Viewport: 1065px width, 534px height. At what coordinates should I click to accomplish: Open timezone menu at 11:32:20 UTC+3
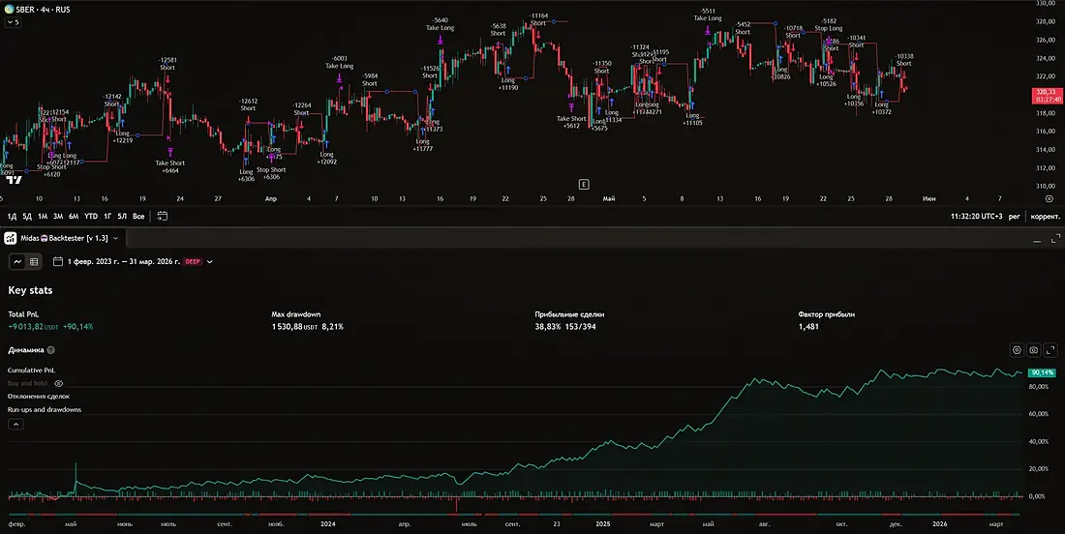click(x=976, y=217)
